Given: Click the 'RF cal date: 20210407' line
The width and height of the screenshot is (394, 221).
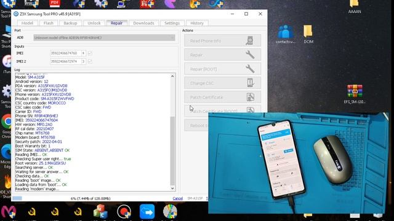Looking at the screenshot, I should click(34, 129).
